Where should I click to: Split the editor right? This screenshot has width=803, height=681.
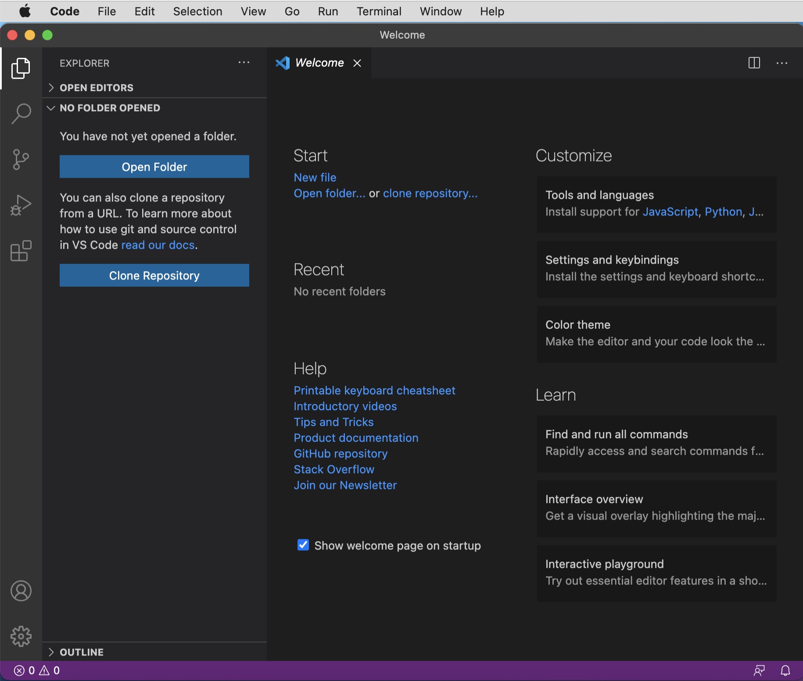(754, 63)
